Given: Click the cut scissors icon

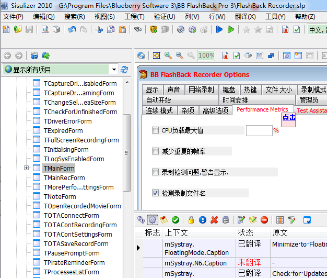Looking at the screenshot, I should (x=99, y=29).
